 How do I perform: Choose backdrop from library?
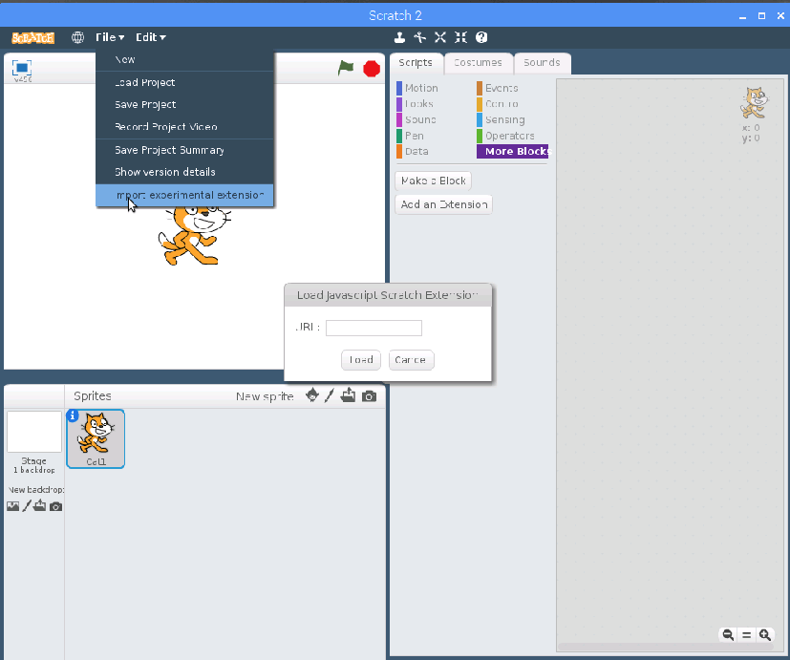[13, 506]
